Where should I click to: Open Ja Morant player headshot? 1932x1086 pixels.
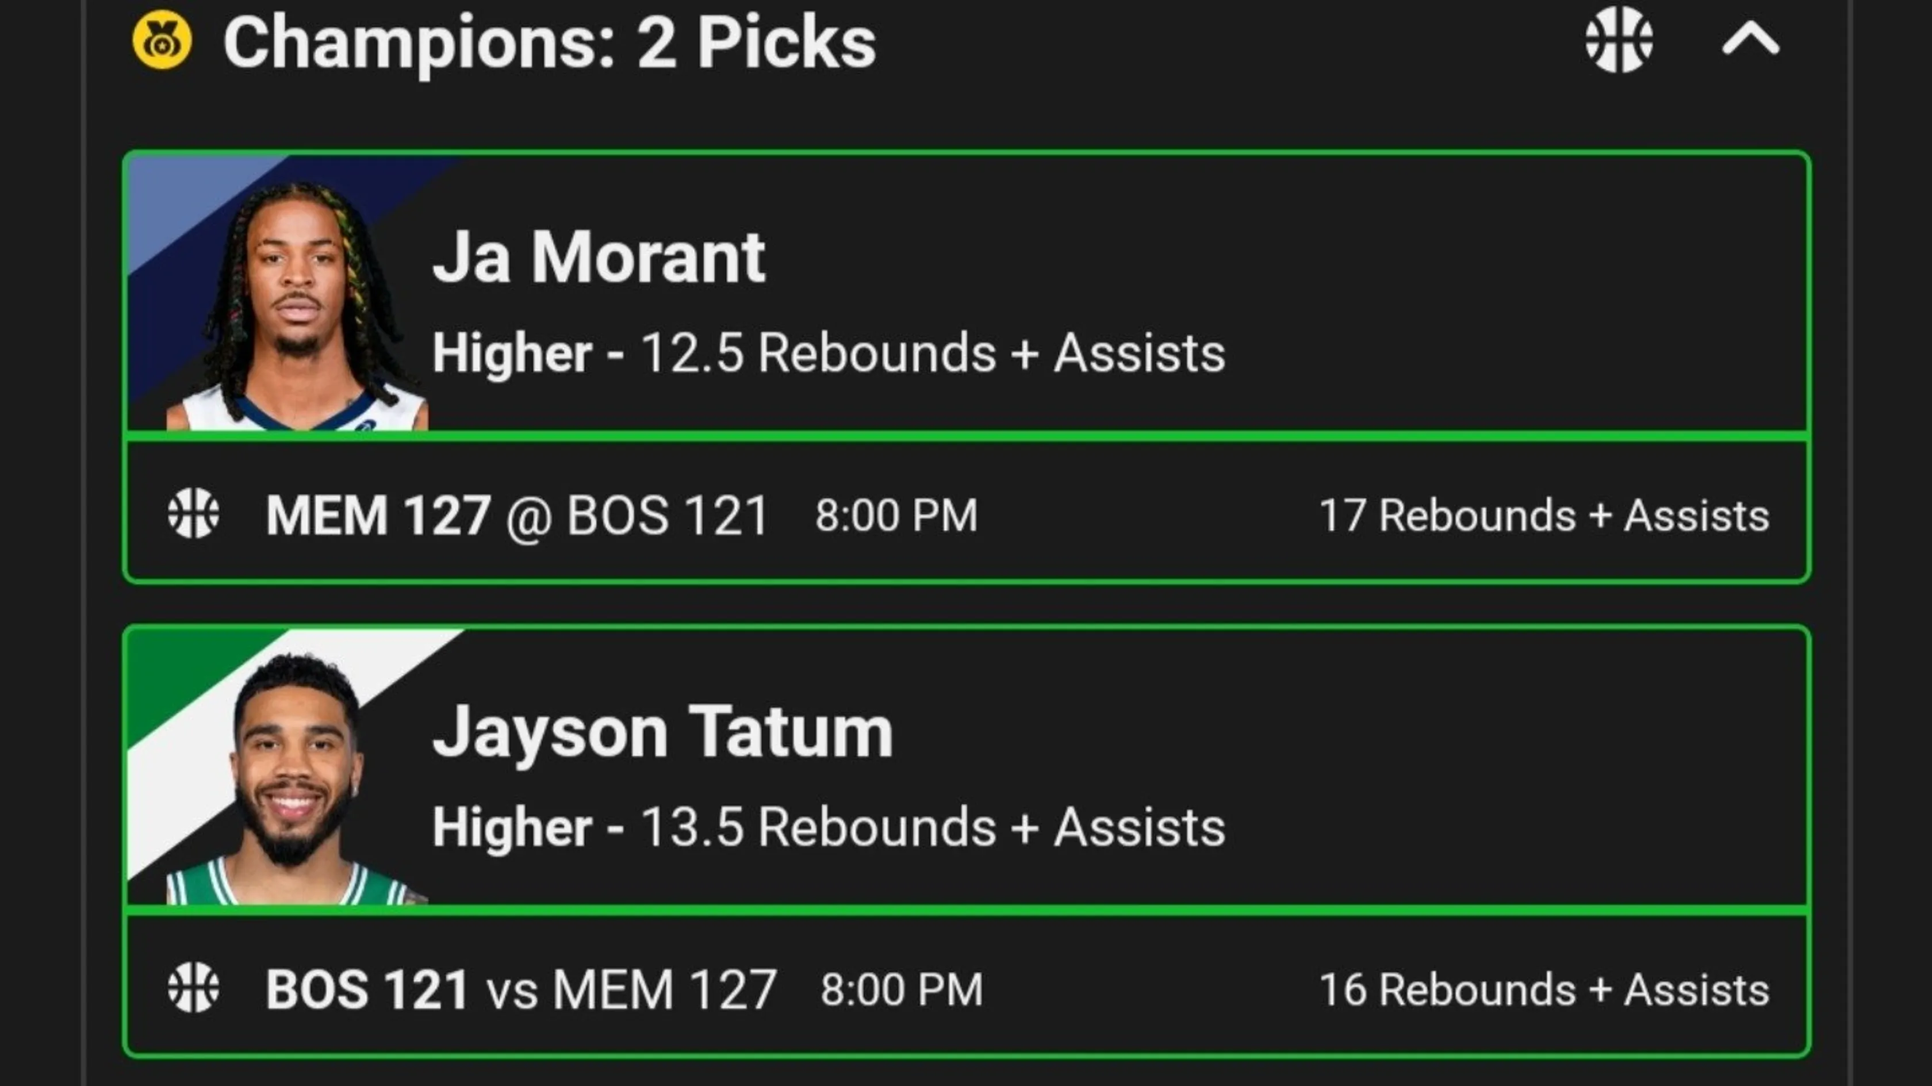[x=297, y=306]
